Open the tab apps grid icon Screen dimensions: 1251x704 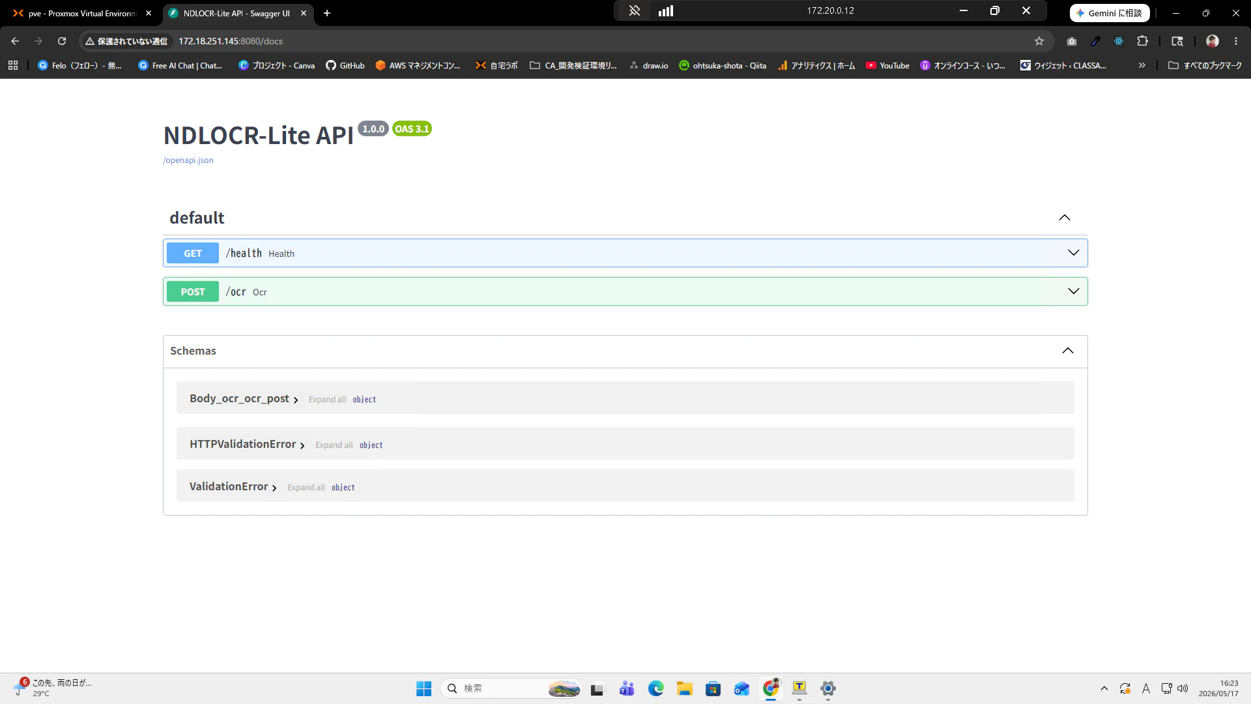click(x=13, y=65)
